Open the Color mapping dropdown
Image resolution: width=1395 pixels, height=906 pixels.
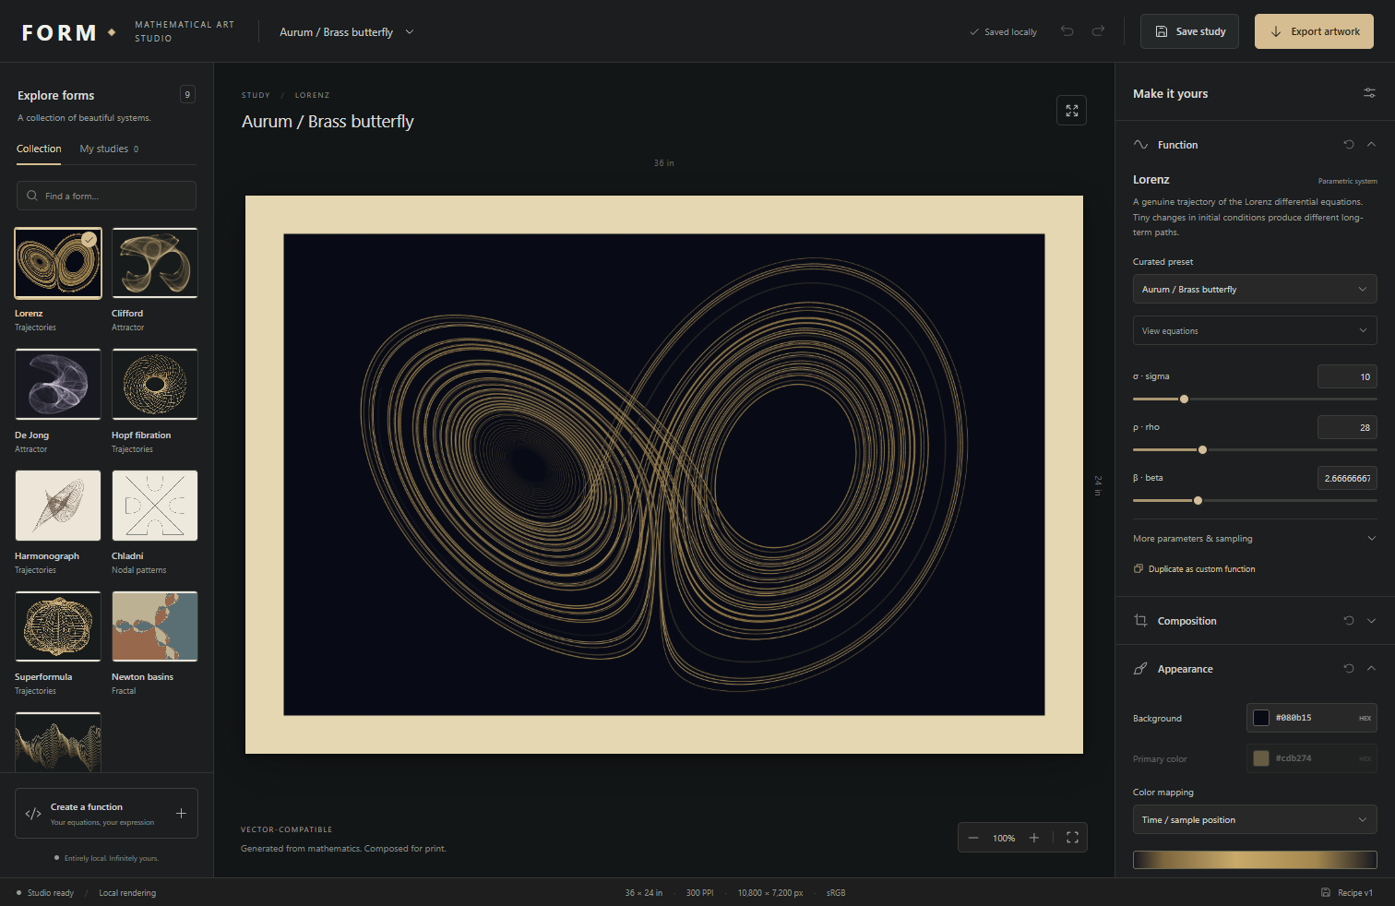coord(1255,819)
